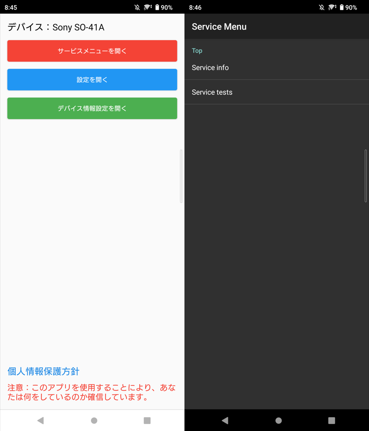Screen dimensions: 369x431
Task: Click the scrollbar on the white launcher screen
Action: click(x=181, y=176)
